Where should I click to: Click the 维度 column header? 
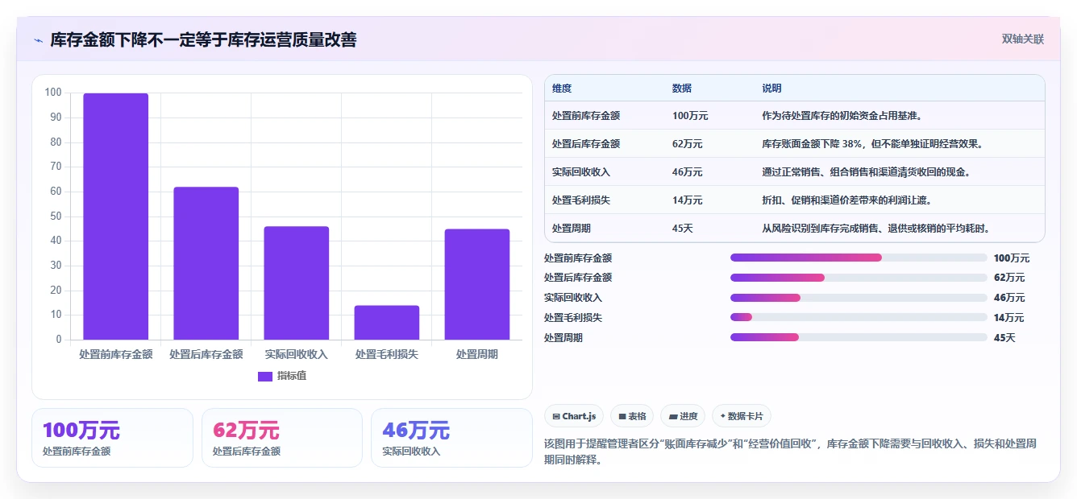pyautogui.click(x=562, y=89)
